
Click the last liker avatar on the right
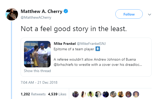tap(136, 94)
